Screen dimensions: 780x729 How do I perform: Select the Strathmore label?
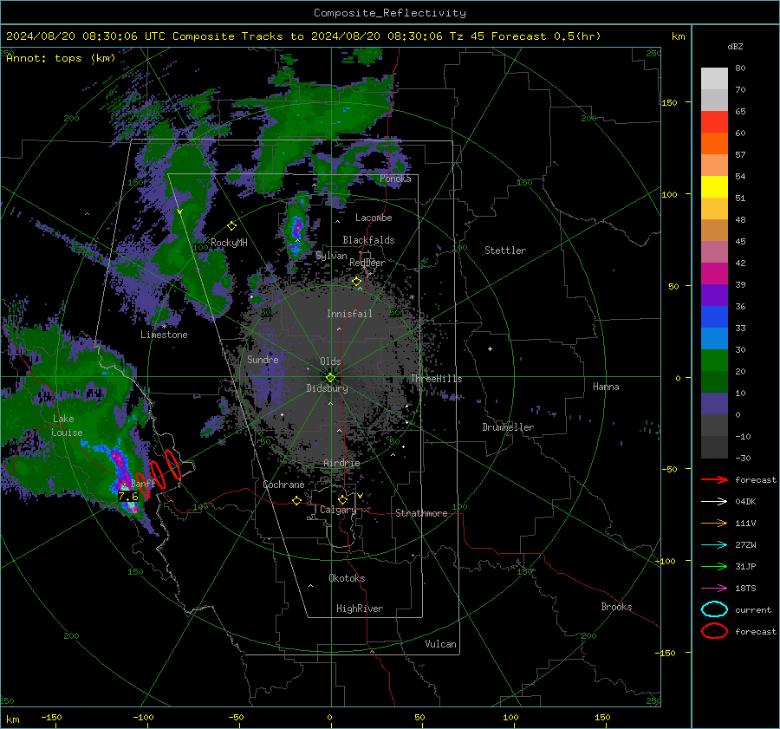tap(421, 513)
